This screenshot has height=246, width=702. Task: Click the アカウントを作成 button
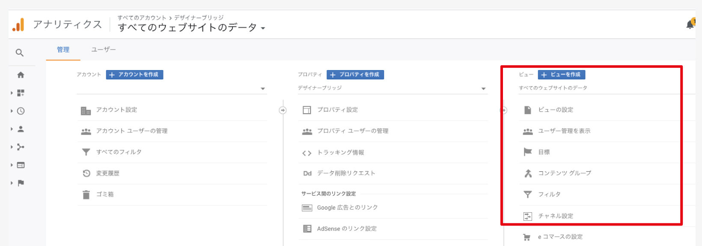tap(134, 75)
